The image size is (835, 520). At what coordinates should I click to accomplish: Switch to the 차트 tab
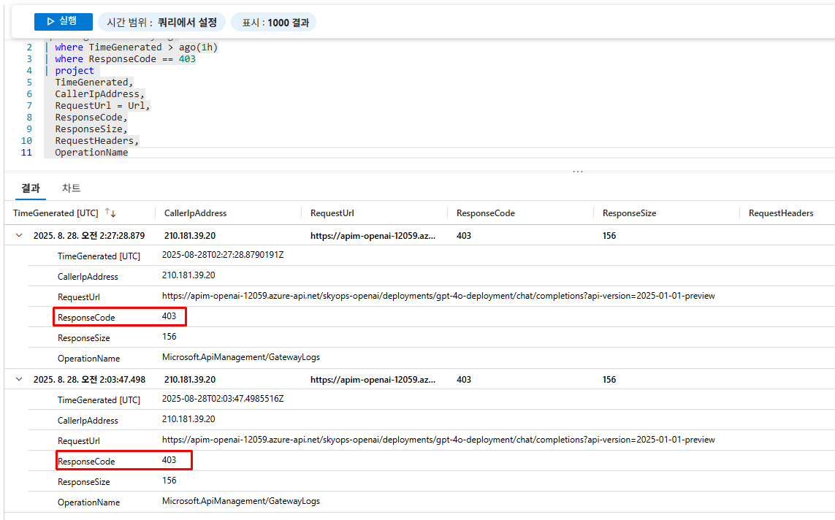(71, 188)
